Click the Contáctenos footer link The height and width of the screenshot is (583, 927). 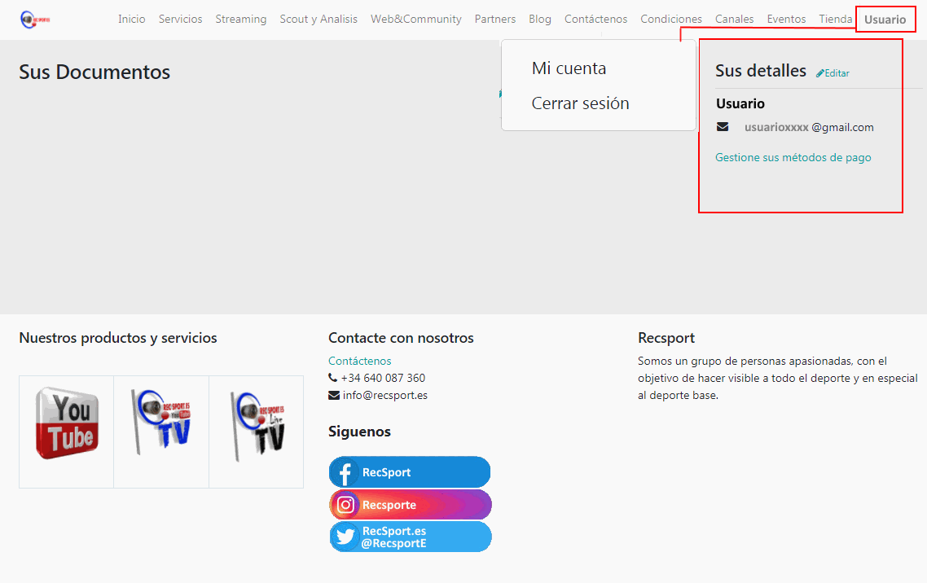tap(359, 361)
